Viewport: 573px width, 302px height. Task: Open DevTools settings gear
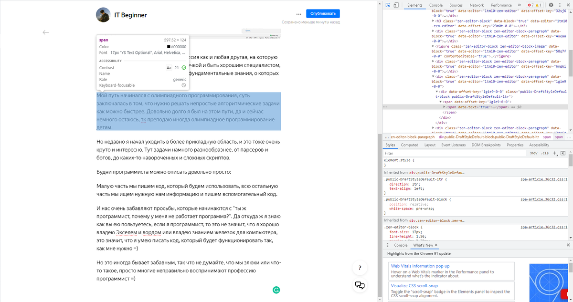click(551, 5)
